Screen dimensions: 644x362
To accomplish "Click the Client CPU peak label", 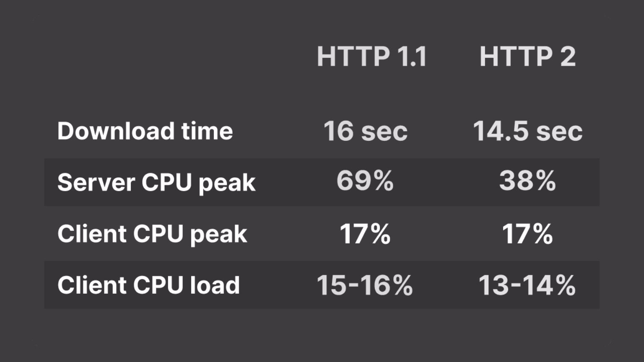I will click(152, 234).
